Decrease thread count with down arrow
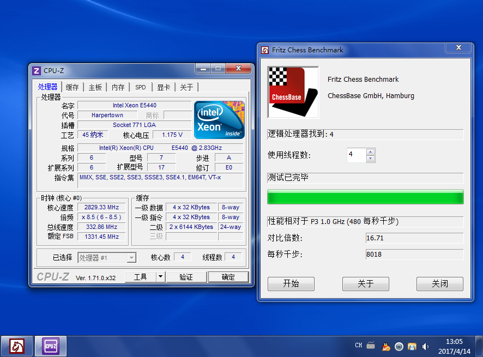 371,159
